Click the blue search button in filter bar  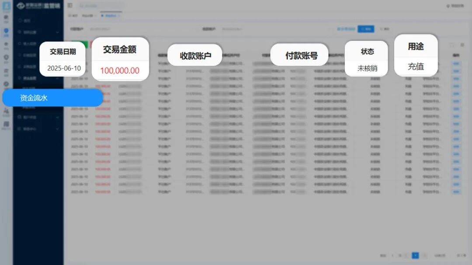click(x=366, y=29)
